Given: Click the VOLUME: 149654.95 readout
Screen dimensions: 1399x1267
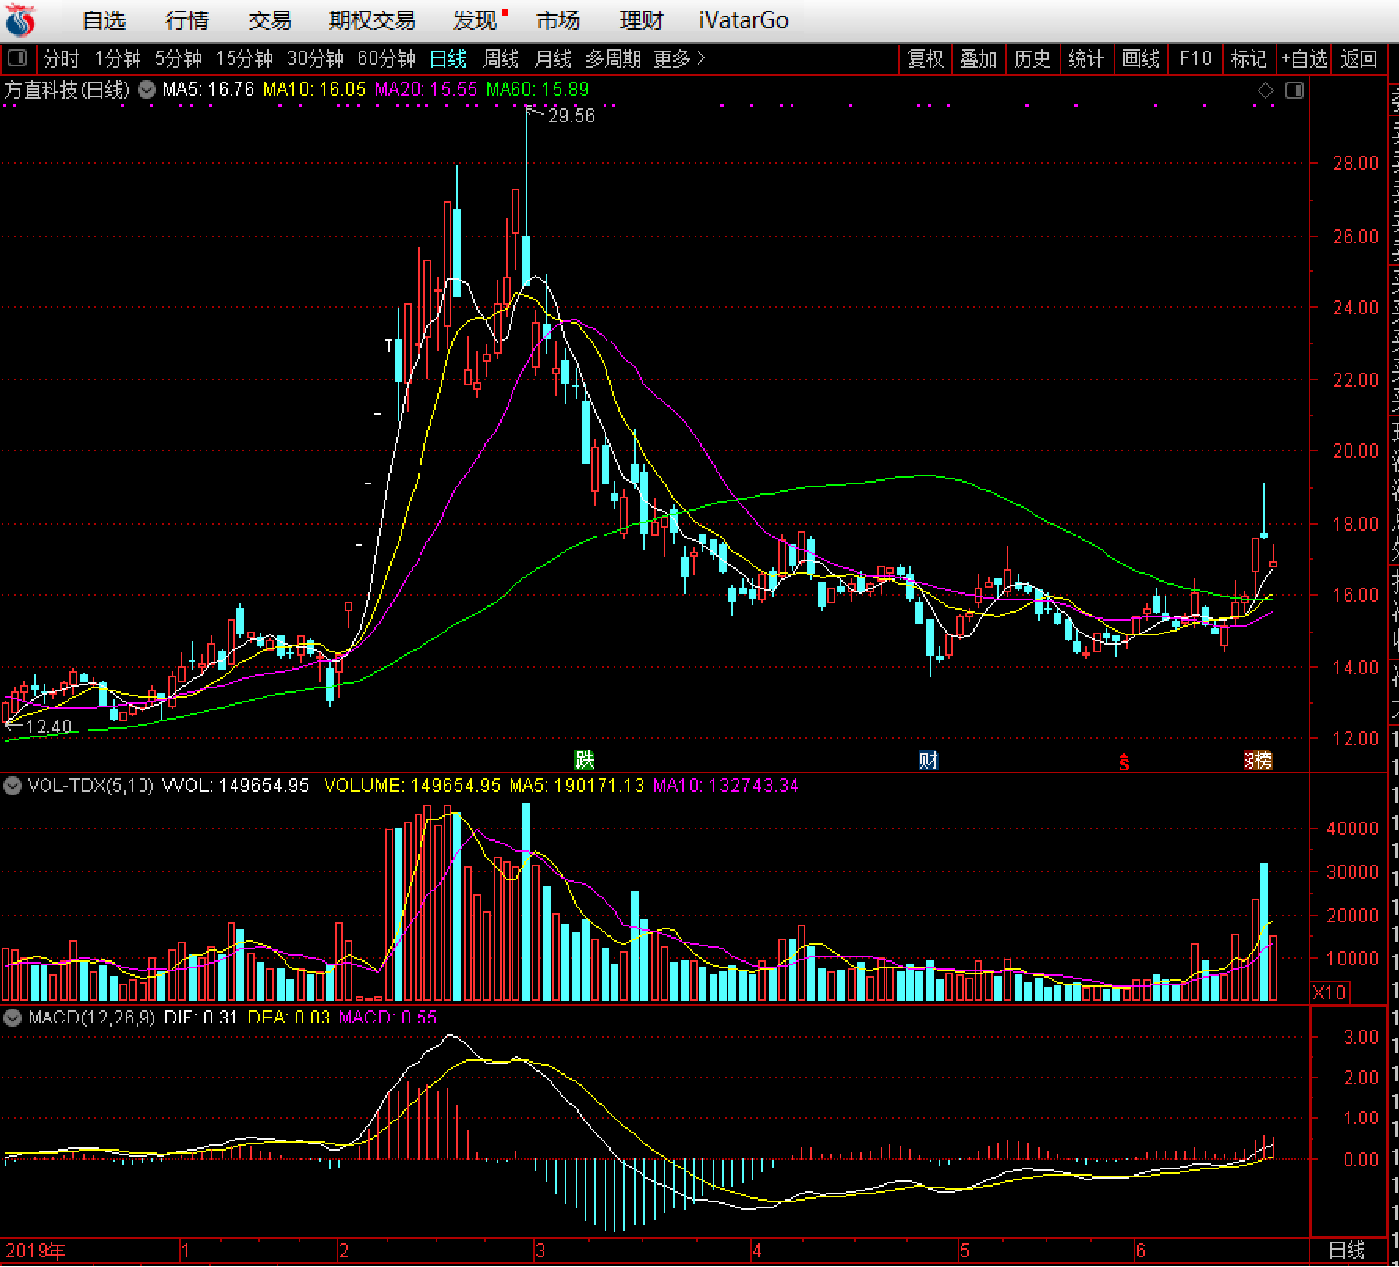Looking at the screenshot, I should tap(413, 786).
